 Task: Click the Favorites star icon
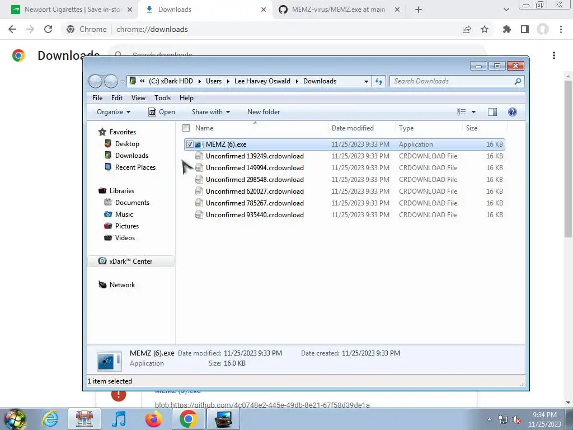[102, 132]
